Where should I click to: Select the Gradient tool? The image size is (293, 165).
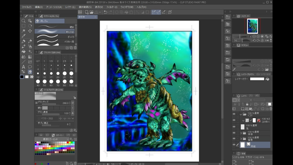[x=30, y=57]
